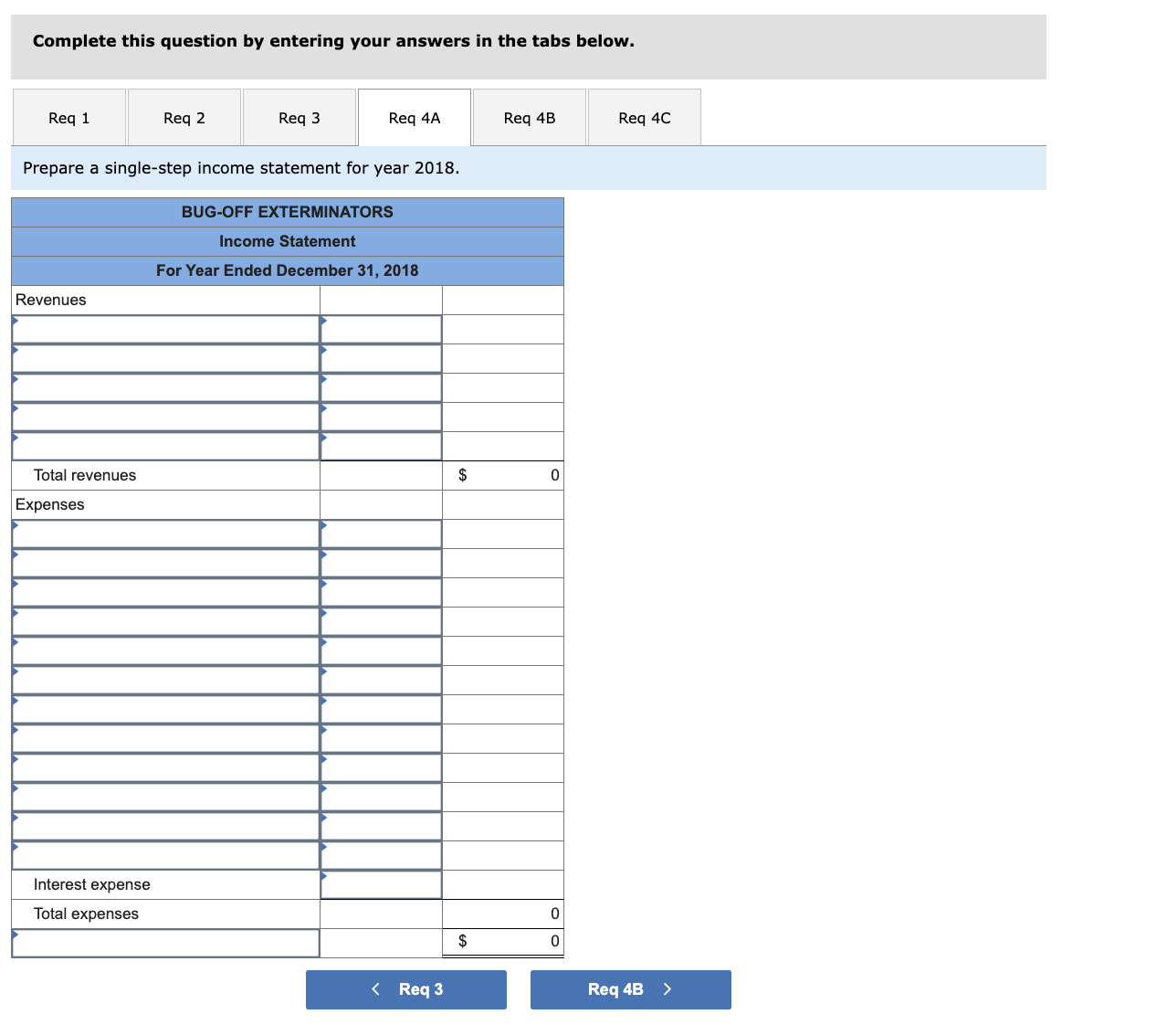Open the first account dropdown under Expenses
1167x1025 pixels.
pos(166,534)
